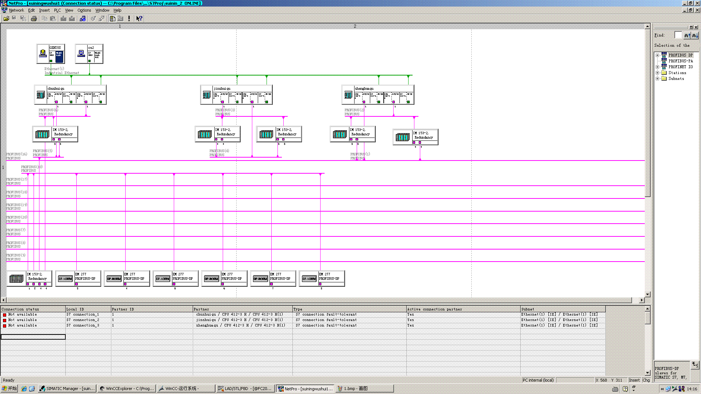Click the Find text input field
Screen dimensions: 701x394
pyautogui.click(x=678, y=35)
